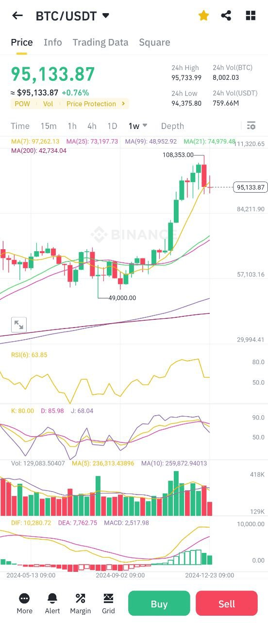
Task: Tap the RSI(6) indicator label
Action: 29,355
